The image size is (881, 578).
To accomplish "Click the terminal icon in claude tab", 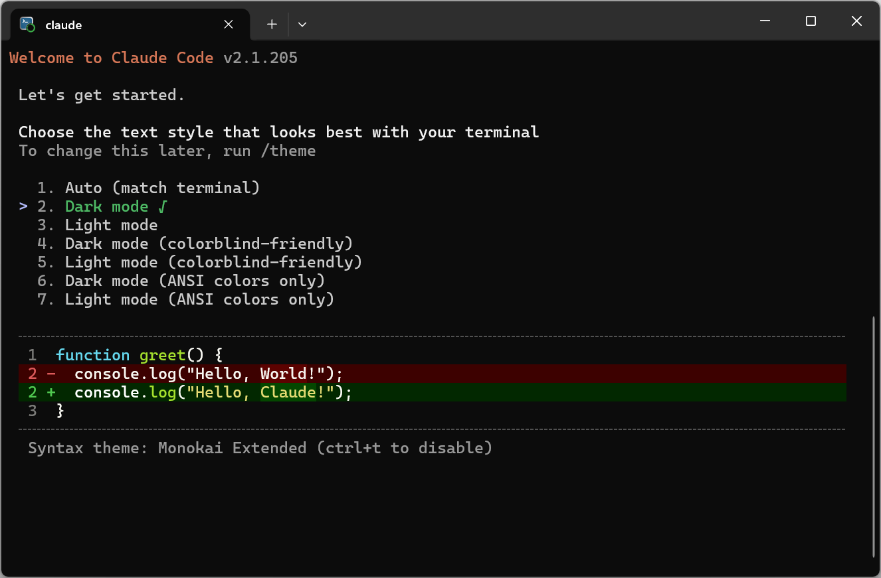I will point(27,25).
